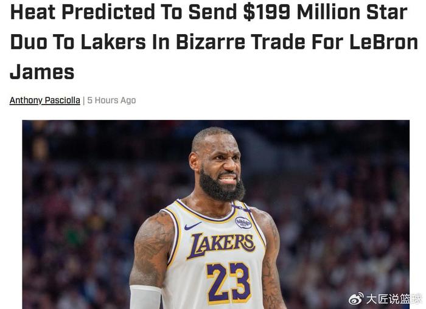426x309 pixels.
Task: Click "$199" in the headline
Action: click(x=267, y=12)
